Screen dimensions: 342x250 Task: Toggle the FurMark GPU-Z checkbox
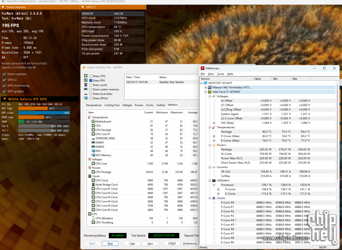[x=4, y=80]
